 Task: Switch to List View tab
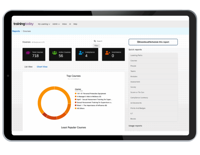coord(28,67)
